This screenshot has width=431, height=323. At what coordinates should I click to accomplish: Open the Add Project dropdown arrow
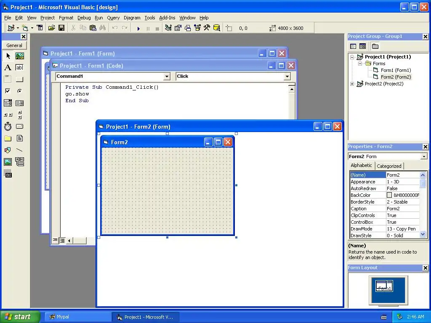click(x=18, y=28)
